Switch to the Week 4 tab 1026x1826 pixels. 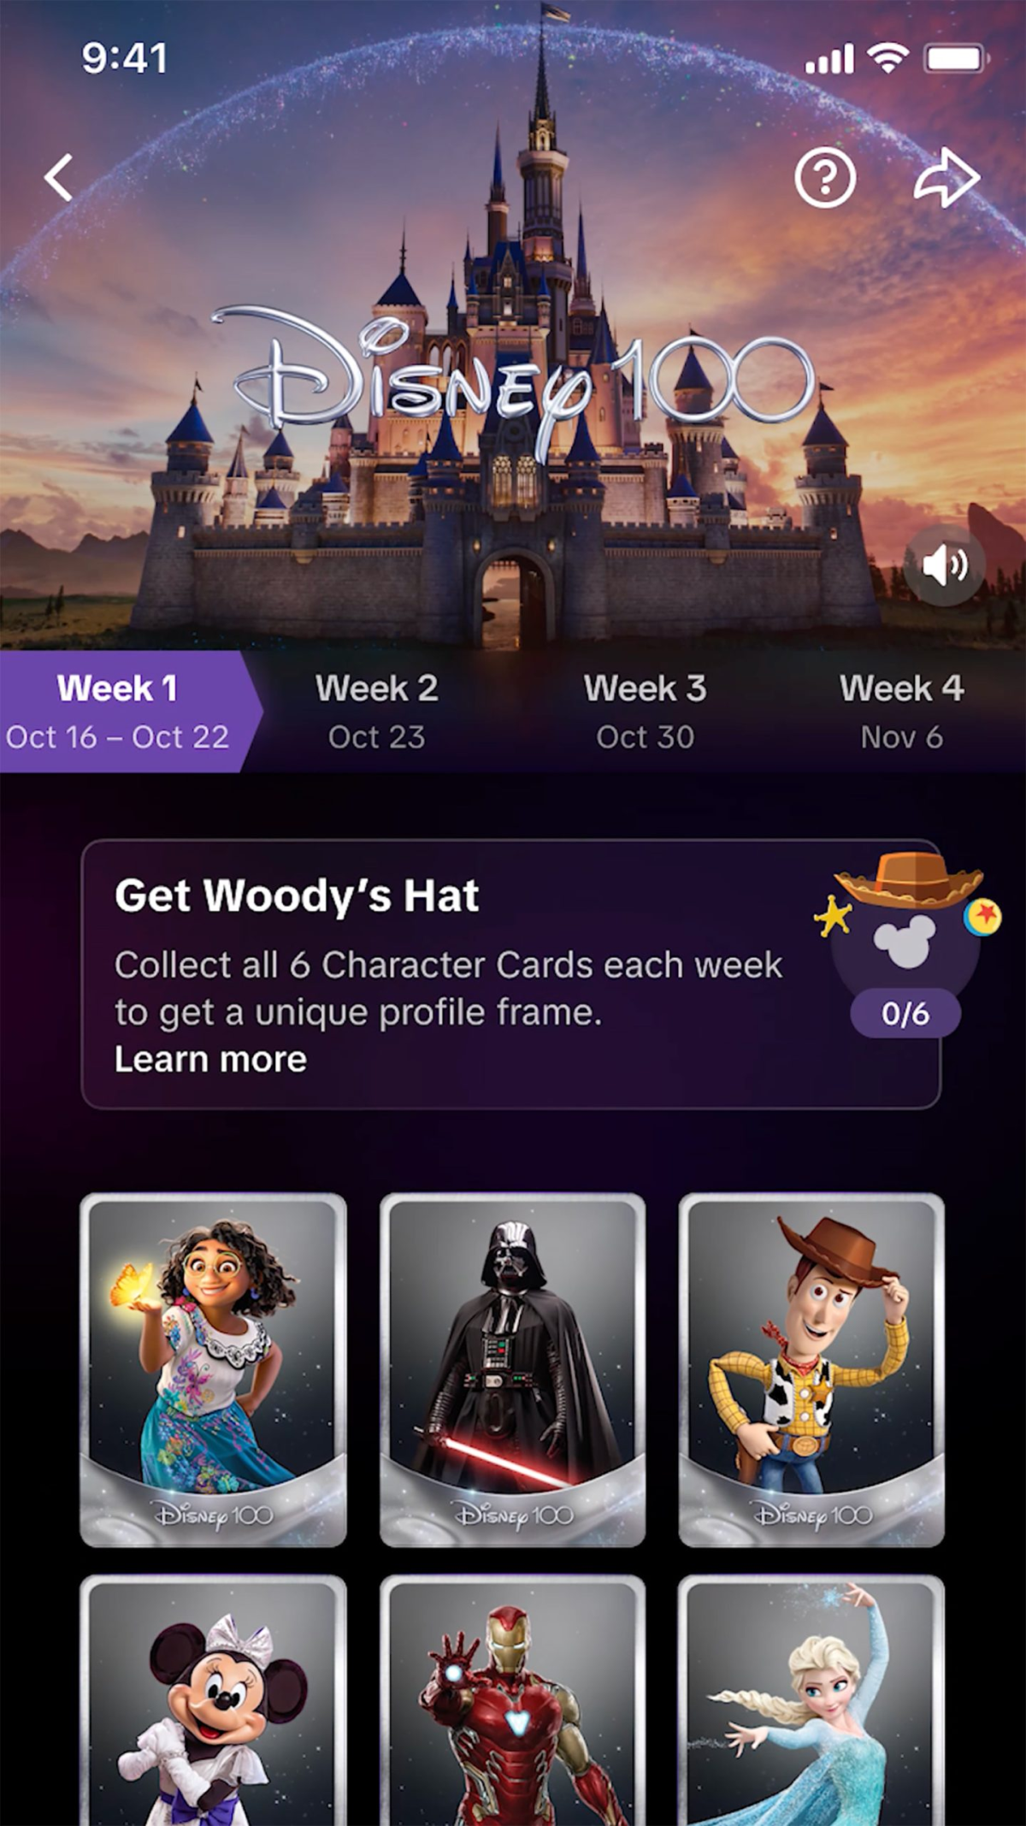(901, 712)
